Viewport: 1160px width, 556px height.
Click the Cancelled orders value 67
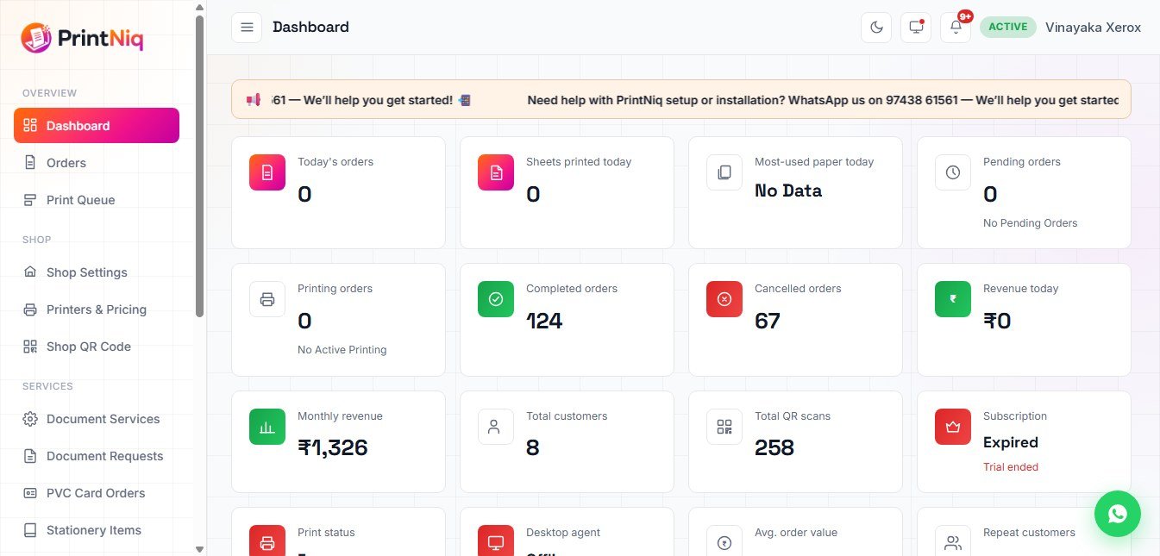click(x=768, y=321)
